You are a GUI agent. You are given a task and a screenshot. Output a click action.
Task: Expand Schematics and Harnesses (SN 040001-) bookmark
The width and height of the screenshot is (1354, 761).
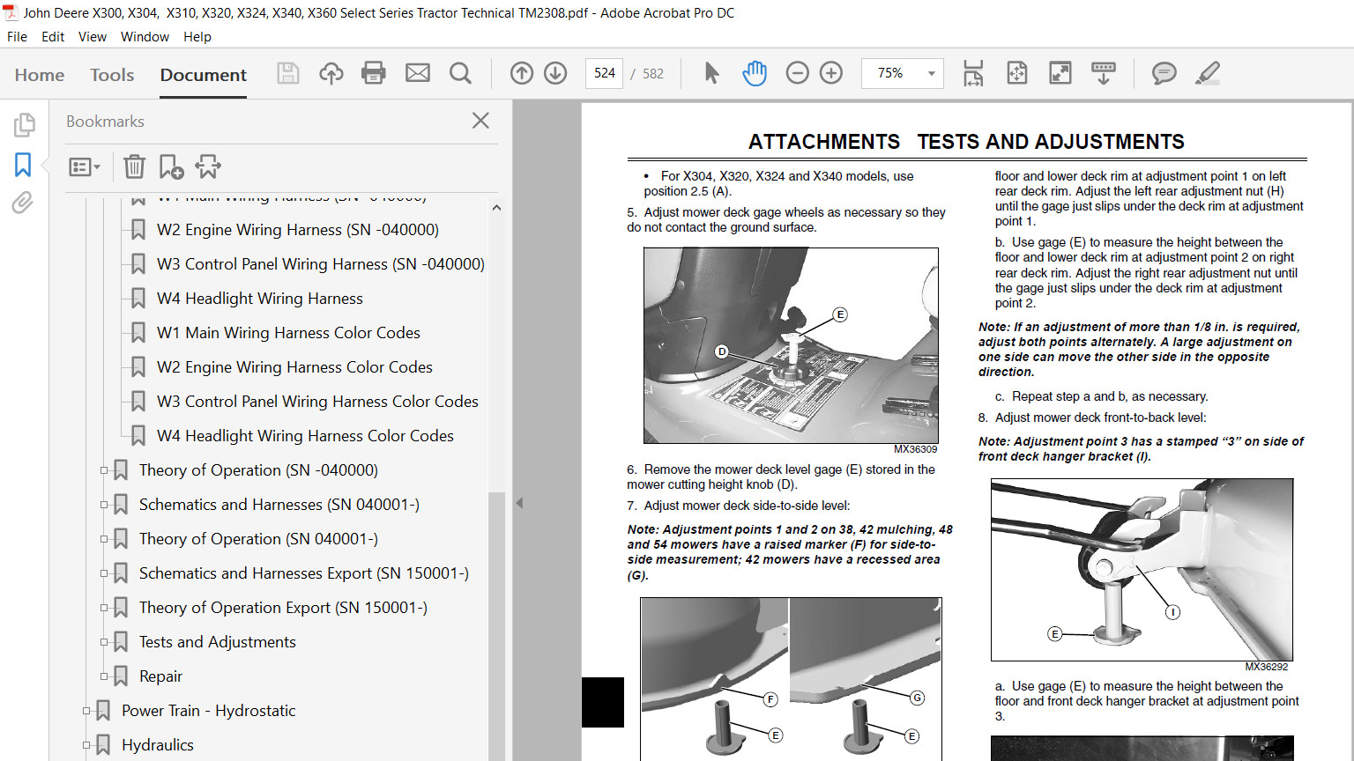pyautogui.click(x=104, y=505)
